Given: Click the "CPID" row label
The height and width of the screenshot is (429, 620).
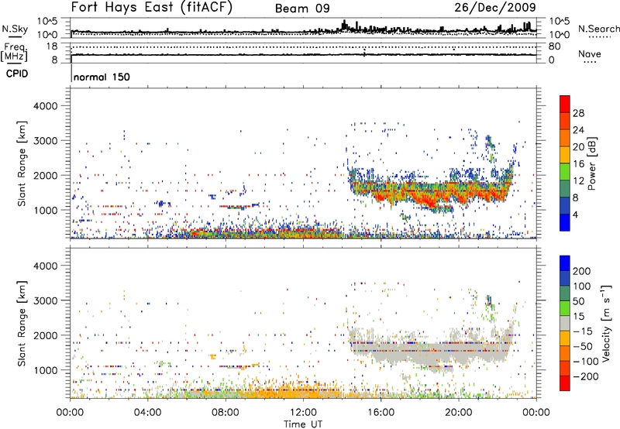Looking at the screenshot, I should click(x=17, y=74).
